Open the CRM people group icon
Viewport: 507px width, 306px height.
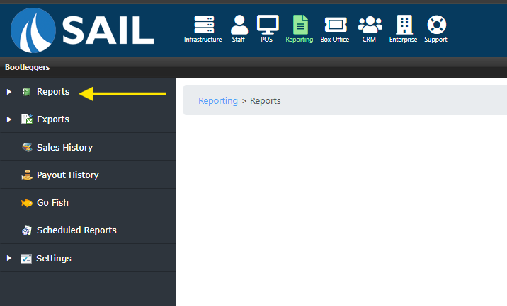point(370,25)
